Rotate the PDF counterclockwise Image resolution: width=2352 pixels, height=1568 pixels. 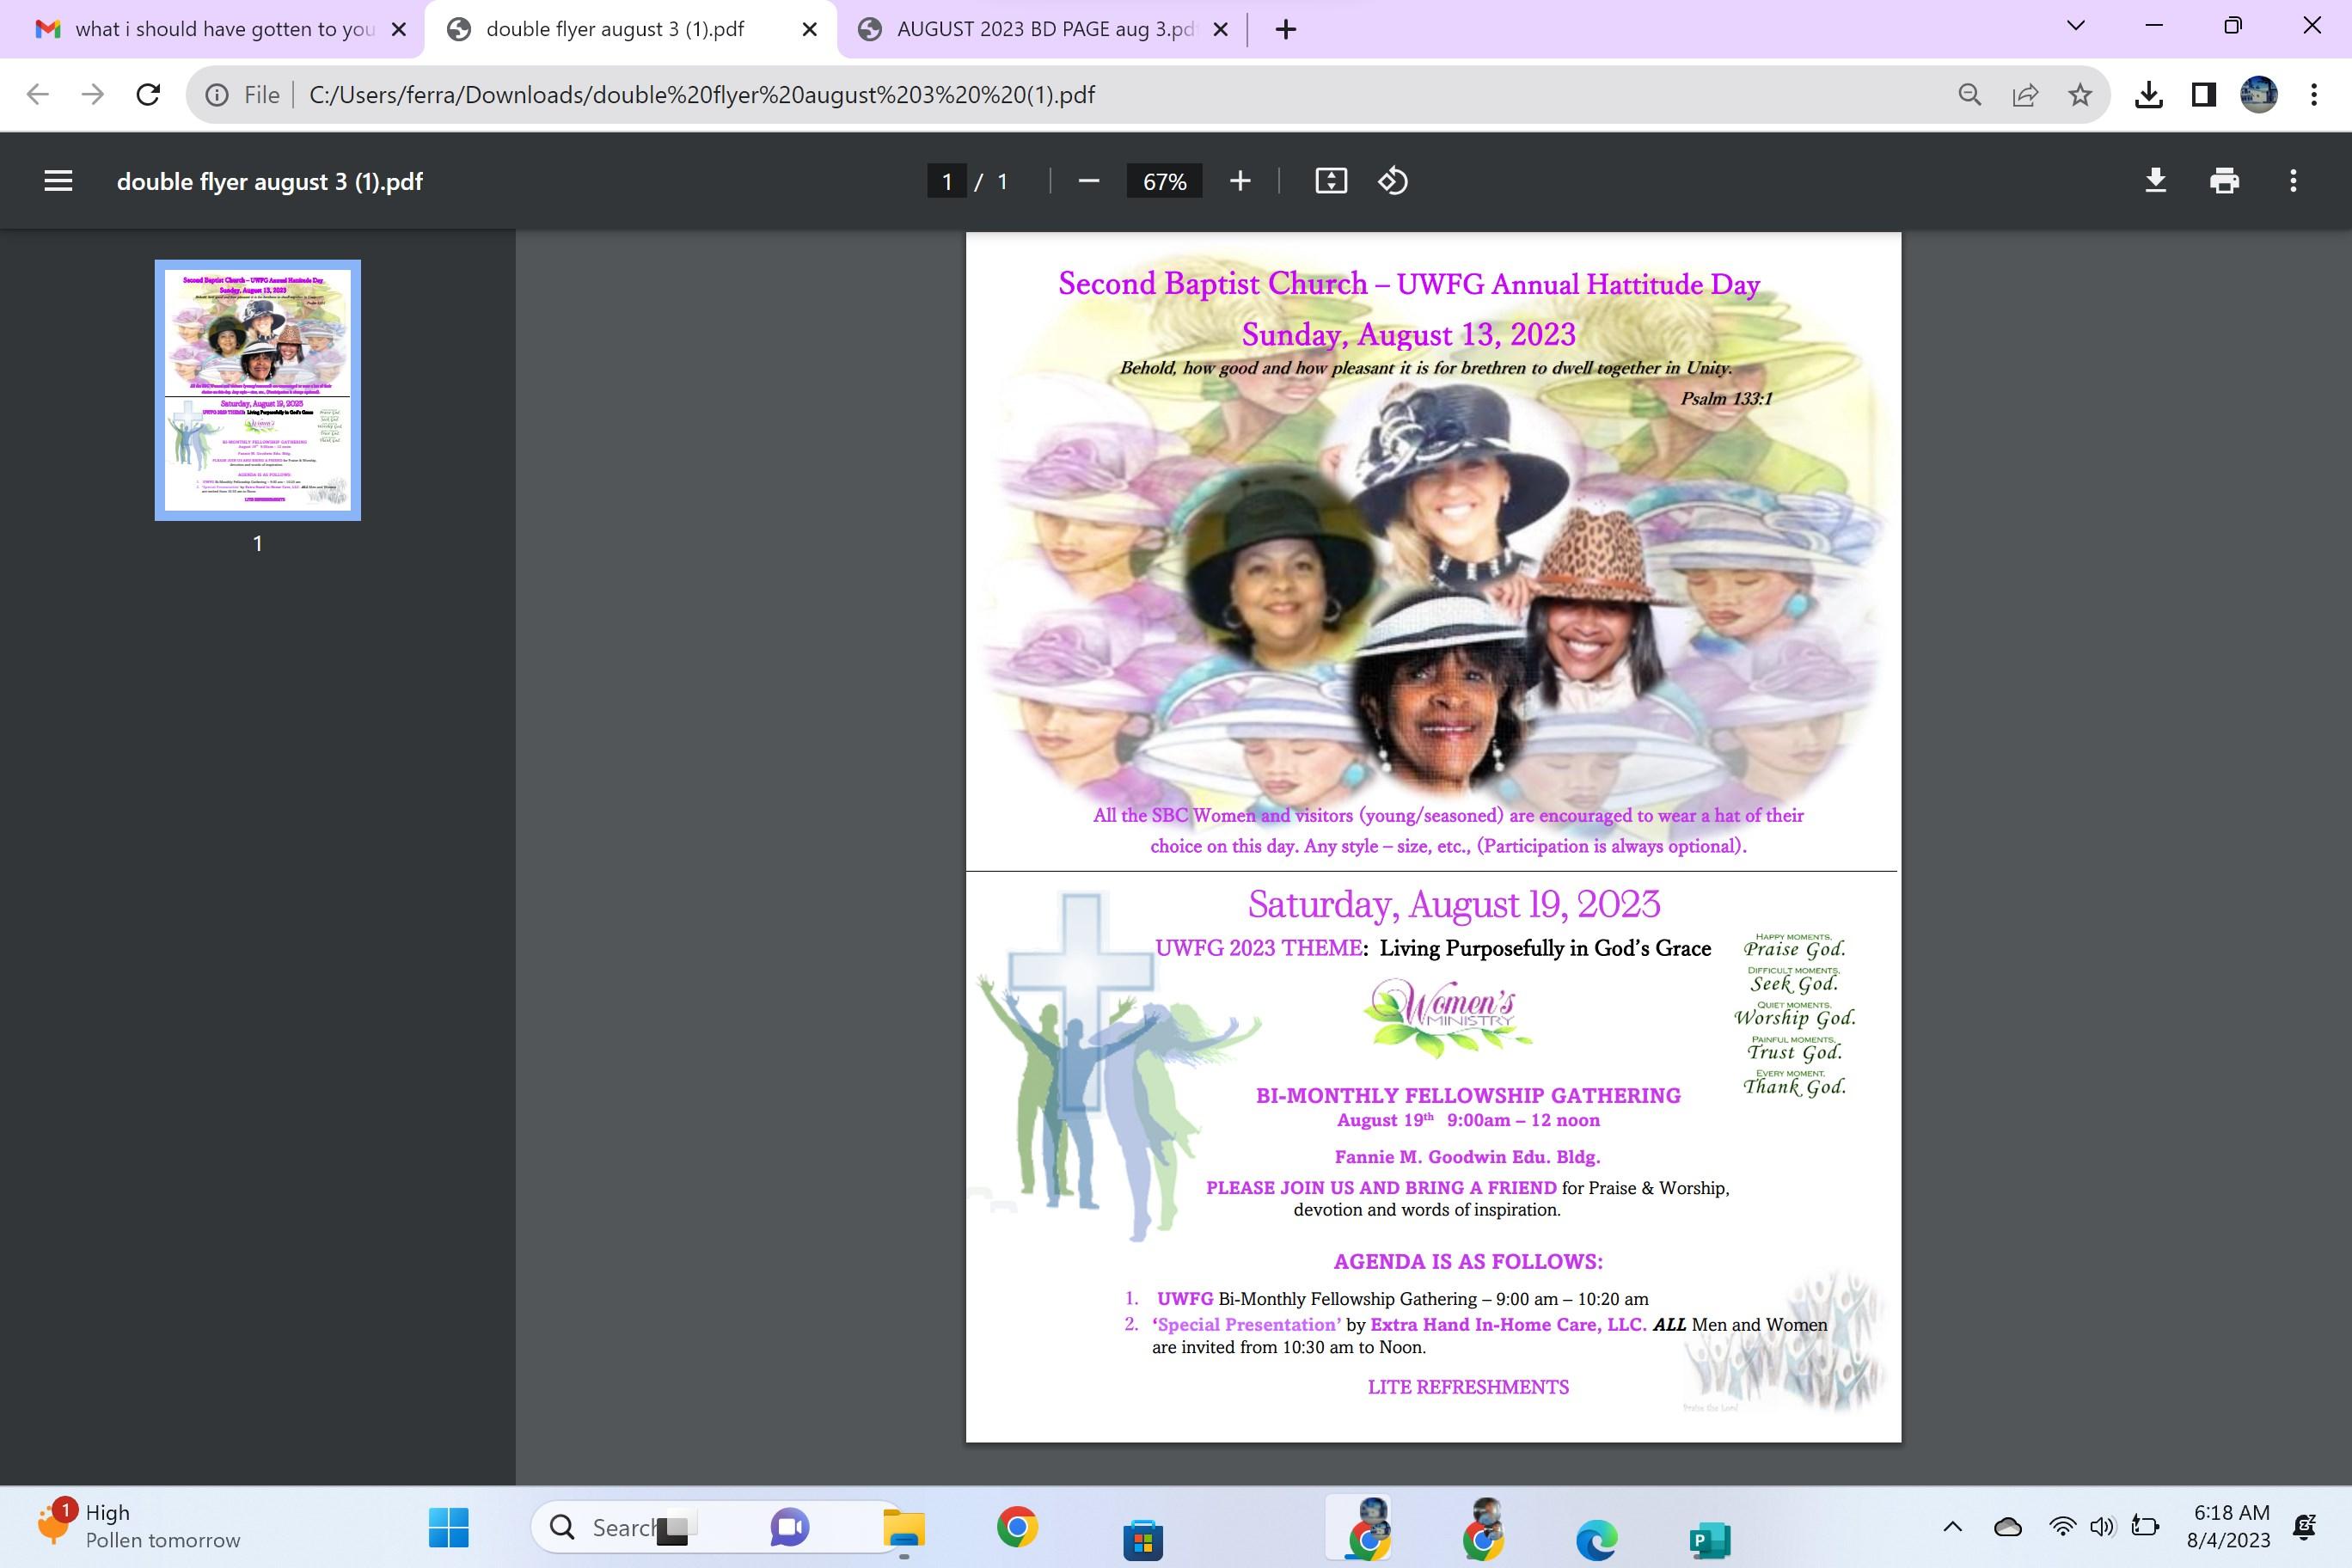pos(1393,181)
